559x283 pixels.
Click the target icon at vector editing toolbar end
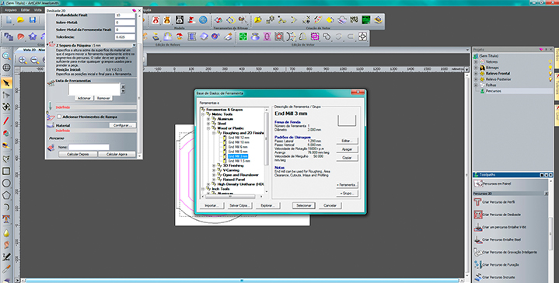click(x=362, y=37)
